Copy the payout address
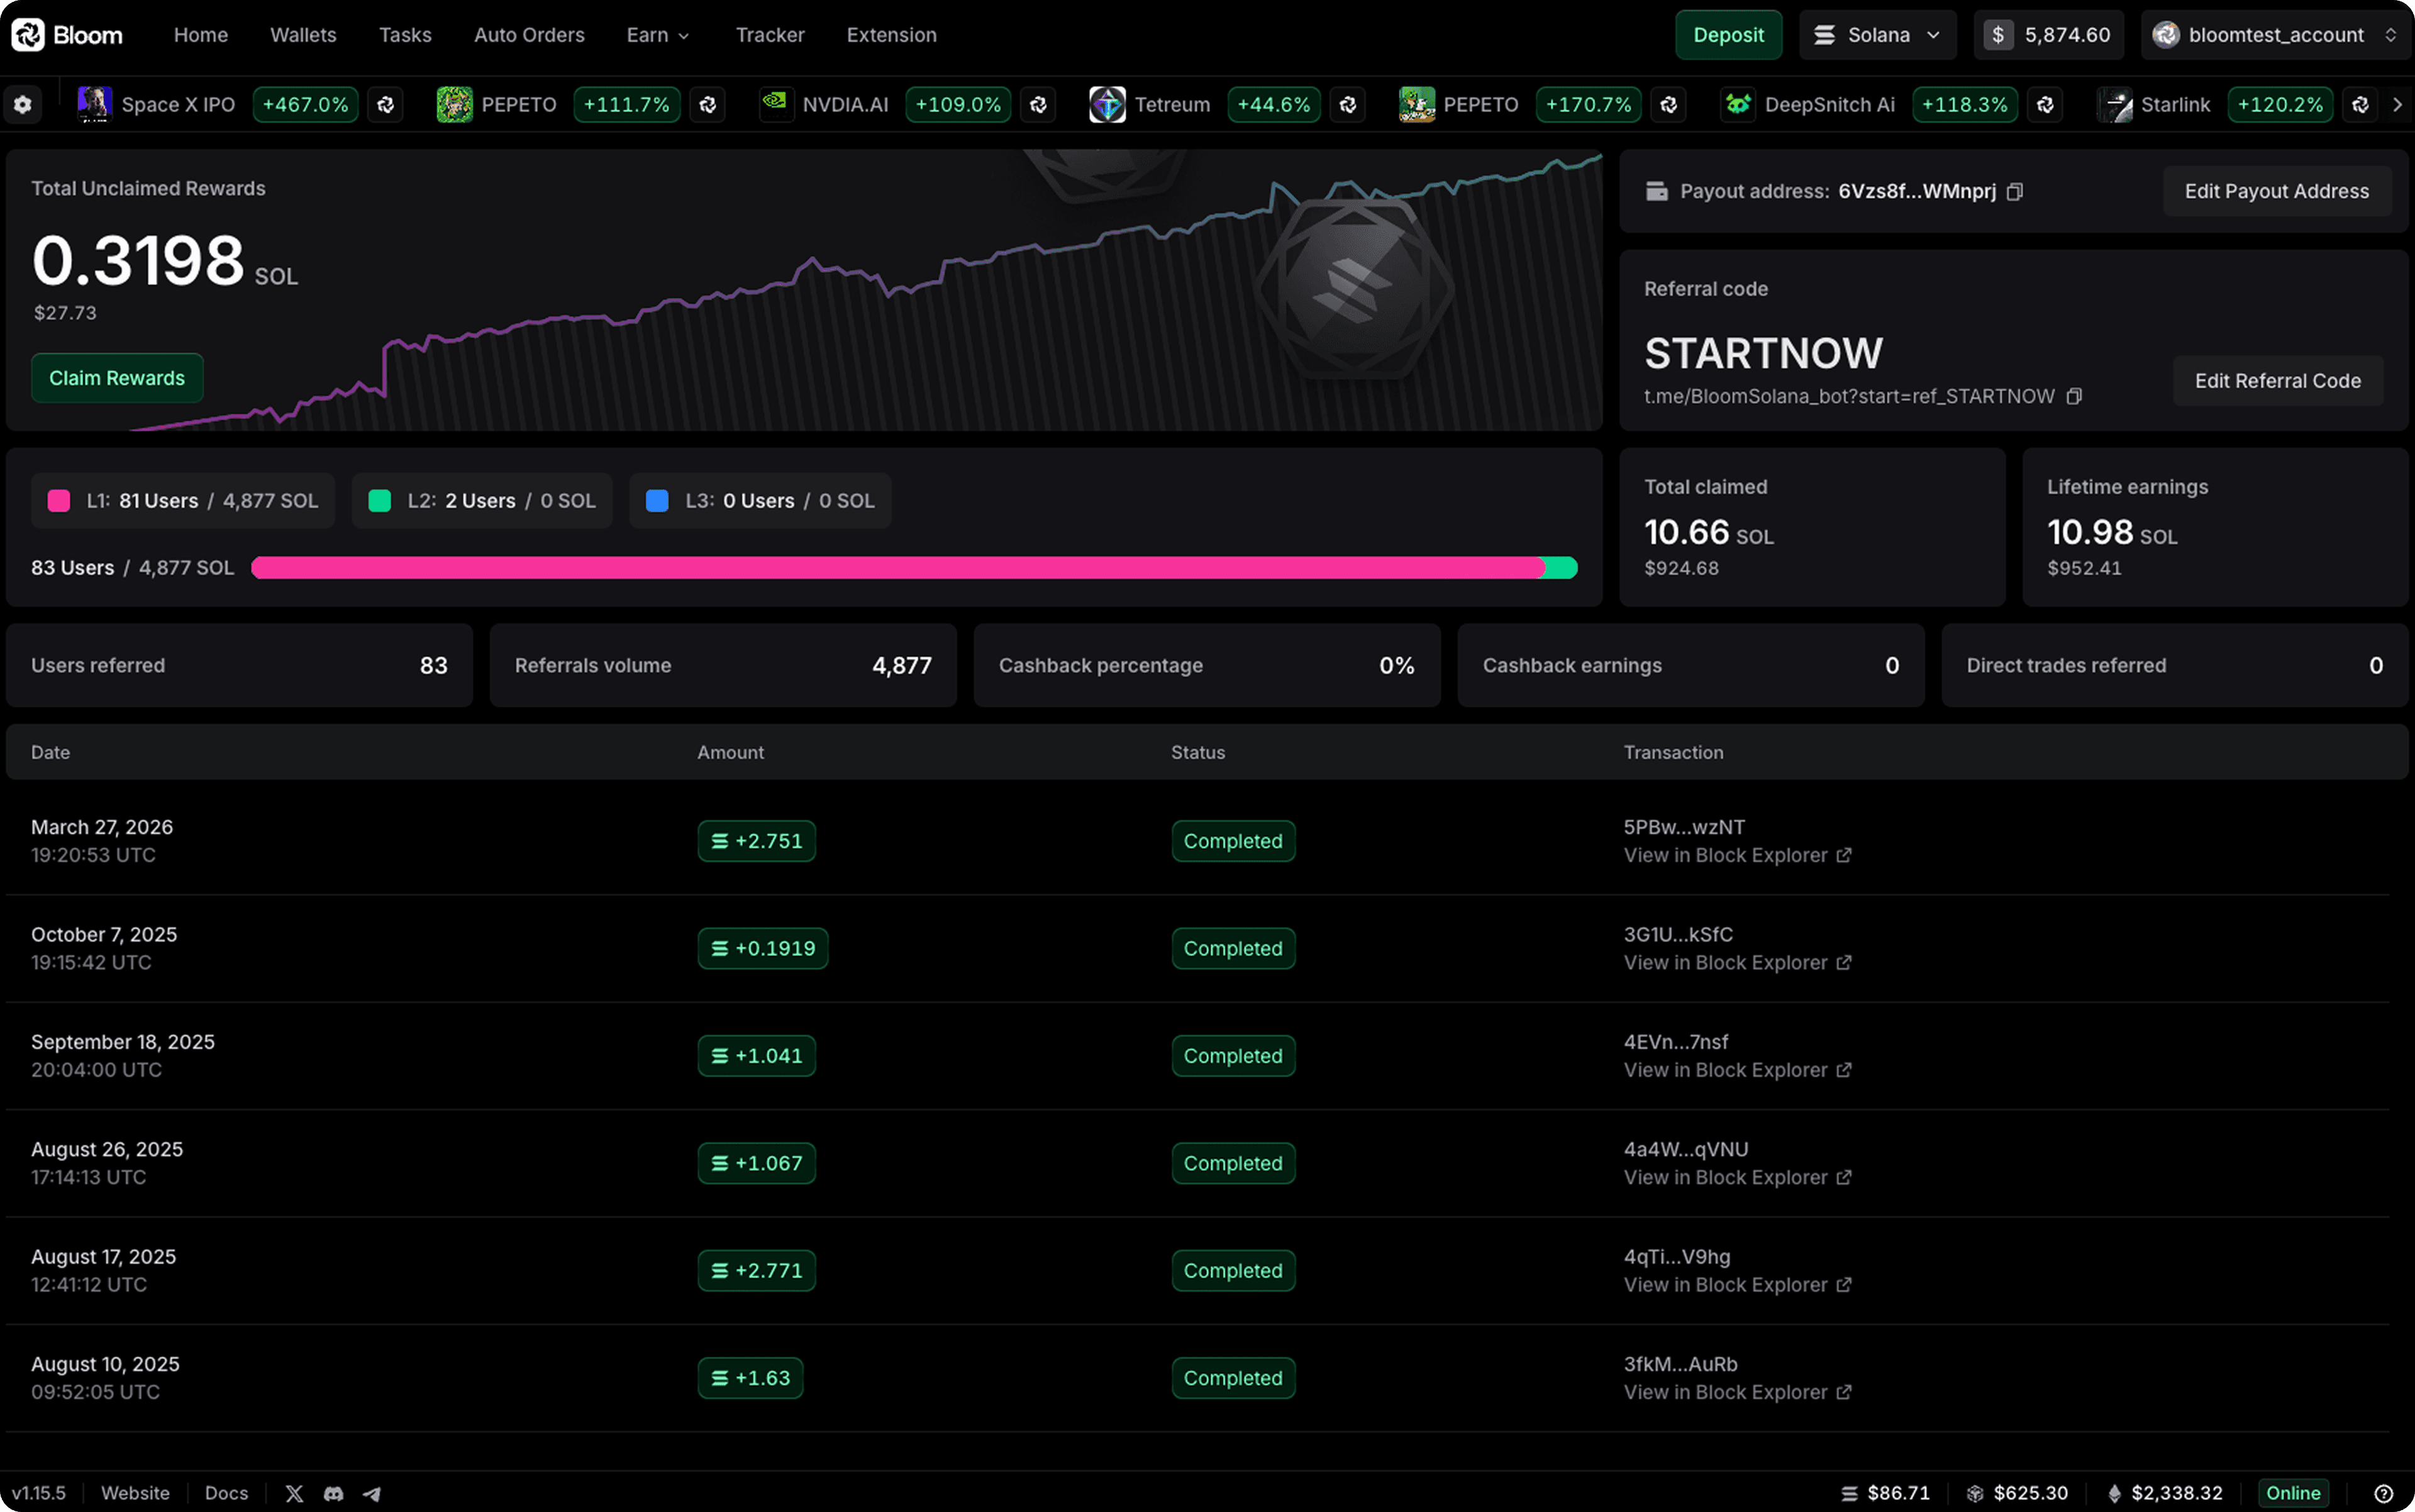The width and height of the screenshot is (2415, 1512). click(x=2015, y=191)
